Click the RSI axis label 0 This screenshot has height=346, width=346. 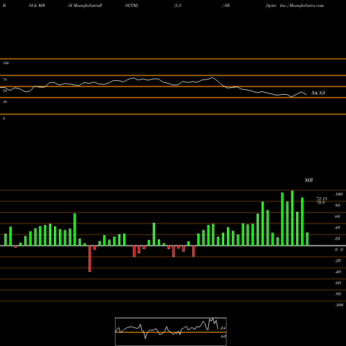3,118
